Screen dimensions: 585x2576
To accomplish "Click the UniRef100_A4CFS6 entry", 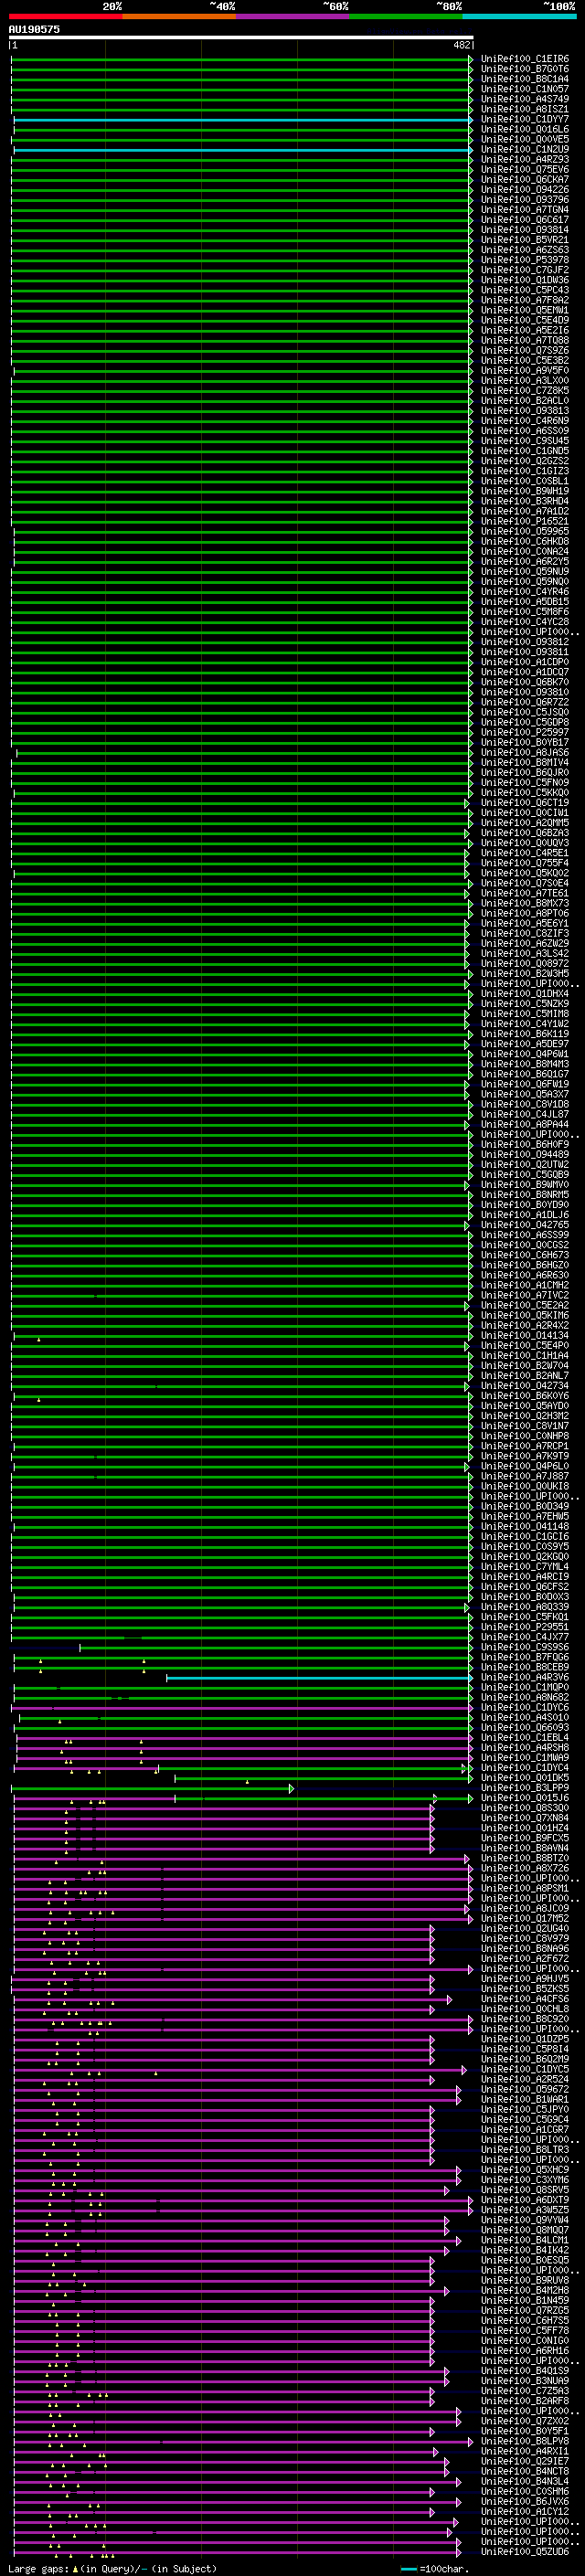I will (525, 1999).
